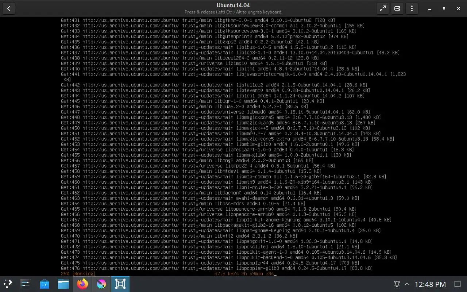467x292 pixels.
Task: Minimize the Ubuntu 14.04 window
Action: [x=429, y=8]
